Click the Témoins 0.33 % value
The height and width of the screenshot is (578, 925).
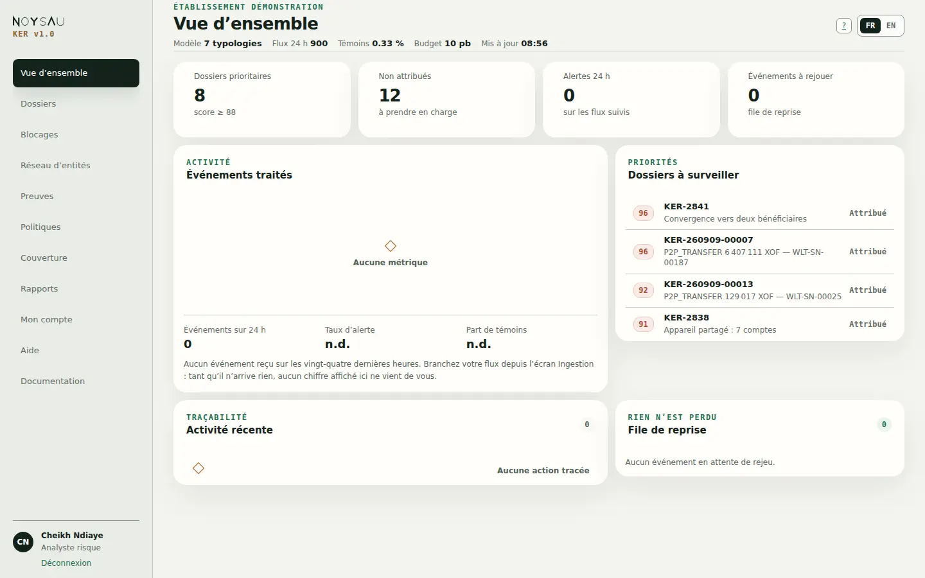[x=371, y=44]
